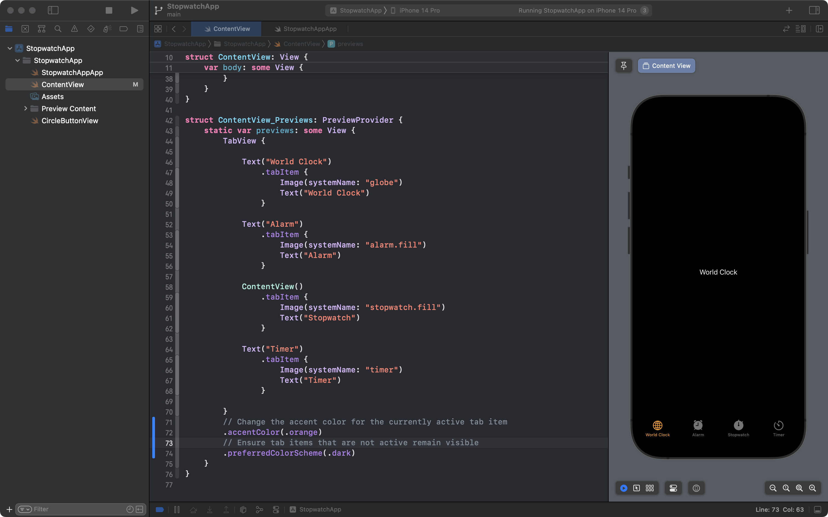This screenshot has height=517, width=828.
Task: Open the Issue navigator (warning triangle icon)
Action: coord(74,29)
